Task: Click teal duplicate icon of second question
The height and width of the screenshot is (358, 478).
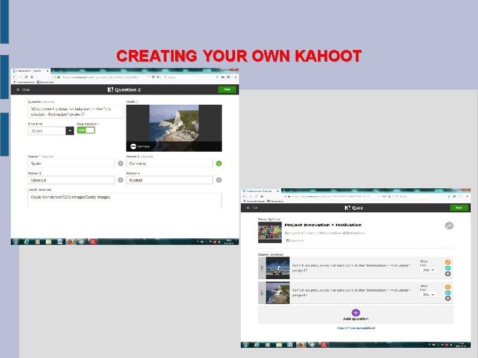Action: click(x=448, y=293)
